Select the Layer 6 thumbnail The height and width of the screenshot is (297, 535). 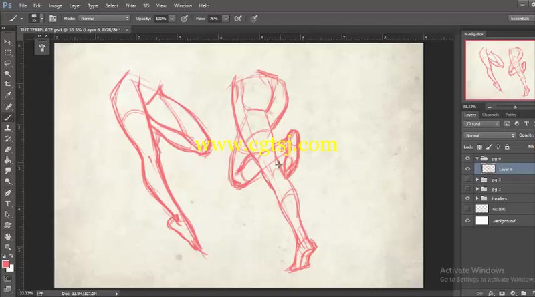488,169
